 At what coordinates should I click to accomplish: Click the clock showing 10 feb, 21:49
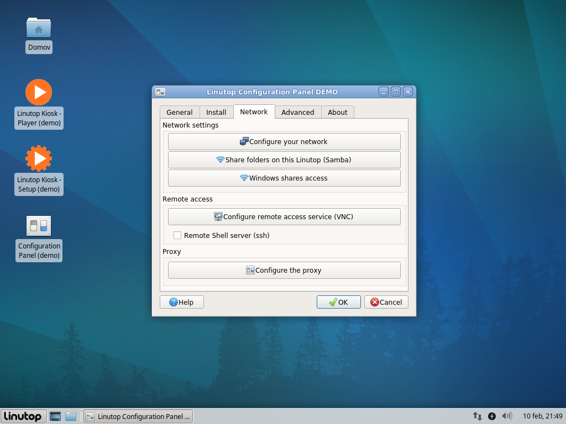[x=542, y=416]
